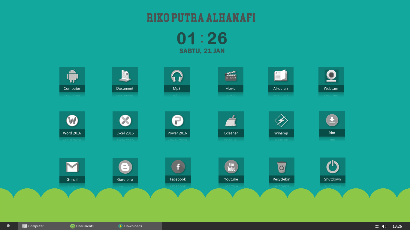This screenshot has height=230, width=410.
Task: Switch to Computer taskbar window
Action: [41, 226]
